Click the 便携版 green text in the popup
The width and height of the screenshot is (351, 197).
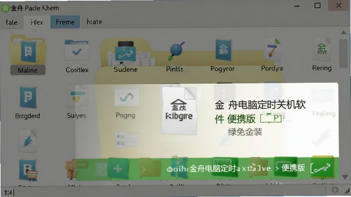coord(241,119)
